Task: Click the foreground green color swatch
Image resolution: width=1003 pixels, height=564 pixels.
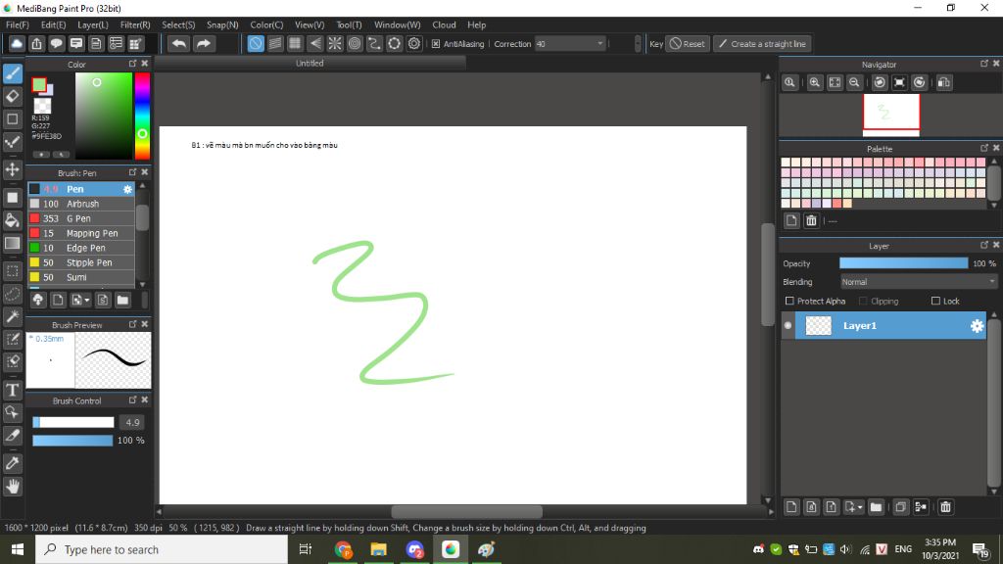Action: click(39, 84)
